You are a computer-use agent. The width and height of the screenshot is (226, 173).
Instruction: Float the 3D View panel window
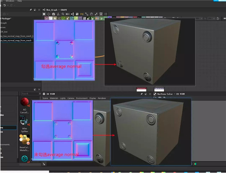146,94
